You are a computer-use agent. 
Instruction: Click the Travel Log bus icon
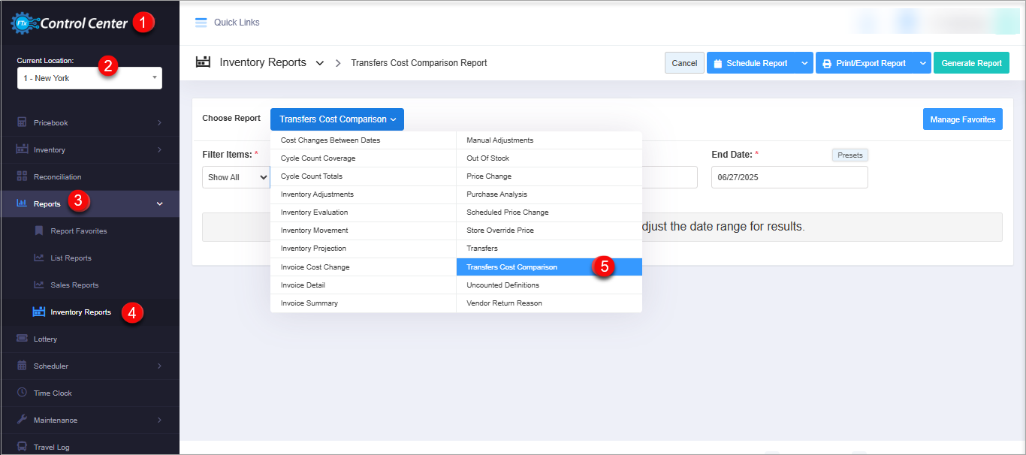[22, 446]
